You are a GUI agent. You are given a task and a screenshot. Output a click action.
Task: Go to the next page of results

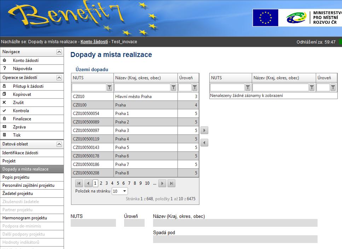(x=162, y=183)
